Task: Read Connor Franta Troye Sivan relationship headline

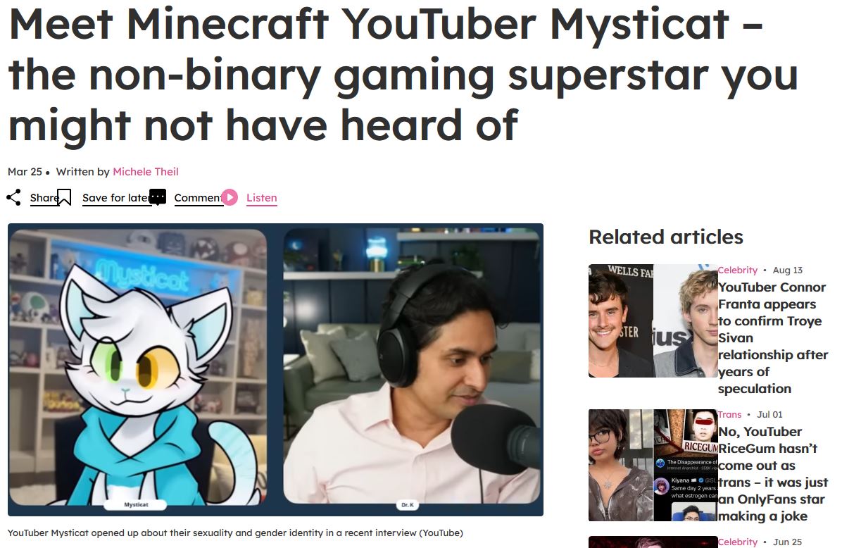Action: pos(773,338)
